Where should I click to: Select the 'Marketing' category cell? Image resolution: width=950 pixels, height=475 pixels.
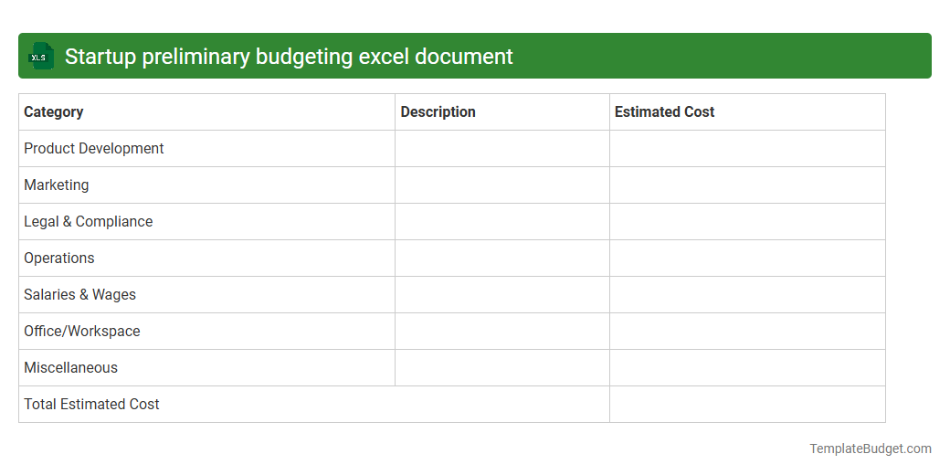pyautogui.click(x=206, y=185)
